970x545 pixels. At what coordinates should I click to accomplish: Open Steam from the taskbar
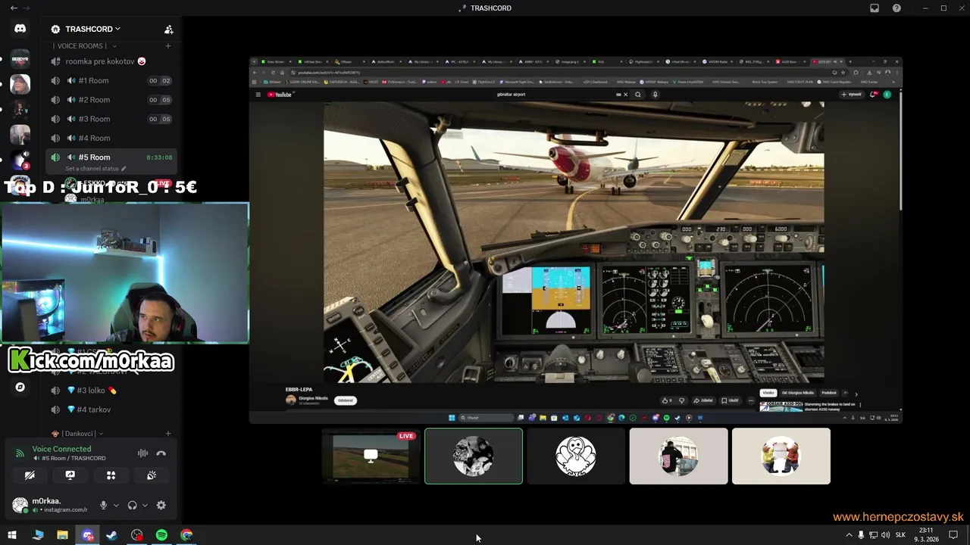[x=111, y=535]
